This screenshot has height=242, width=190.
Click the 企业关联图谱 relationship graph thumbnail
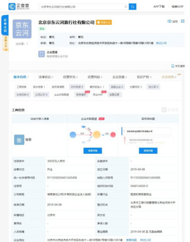[x=92, y=135]
